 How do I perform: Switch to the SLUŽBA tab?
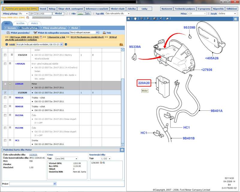point(20,23)
